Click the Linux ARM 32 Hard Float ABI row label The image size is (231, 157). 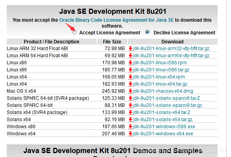pos(37,49)
